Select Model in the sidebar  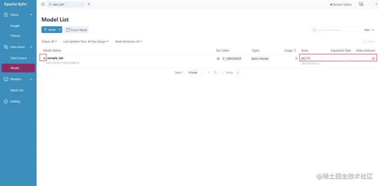click(x=18, y=68)
